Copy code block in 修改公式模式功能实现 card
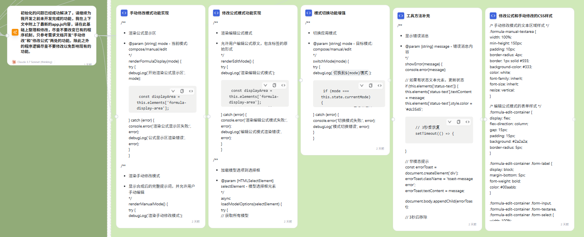 point(274,85)
